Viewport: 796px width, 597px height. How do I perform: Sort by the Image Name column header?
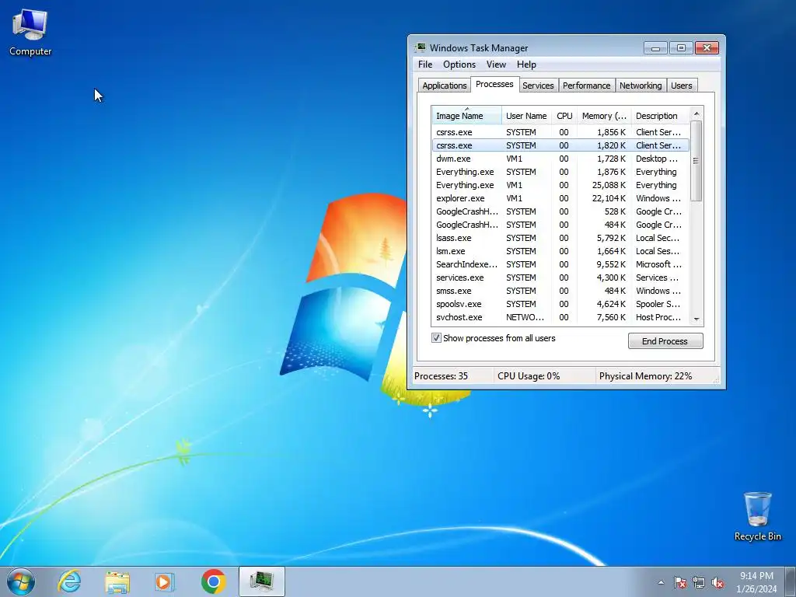(466, 116)
